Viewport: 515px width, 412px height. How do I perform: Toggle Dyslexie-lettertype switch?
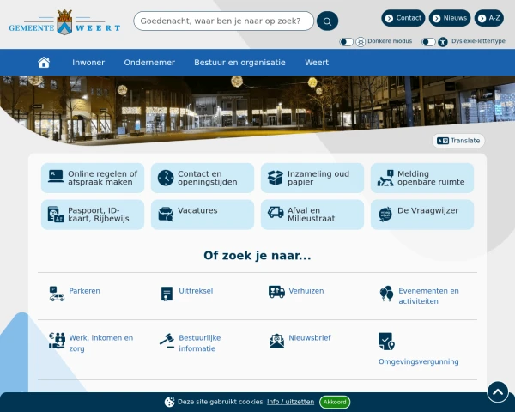(x=428, y=42)
